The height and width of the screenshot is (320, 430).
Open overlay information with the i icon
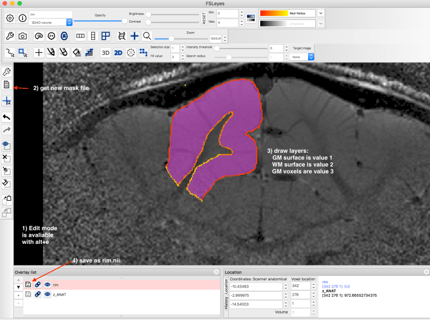tap(23, 18)
